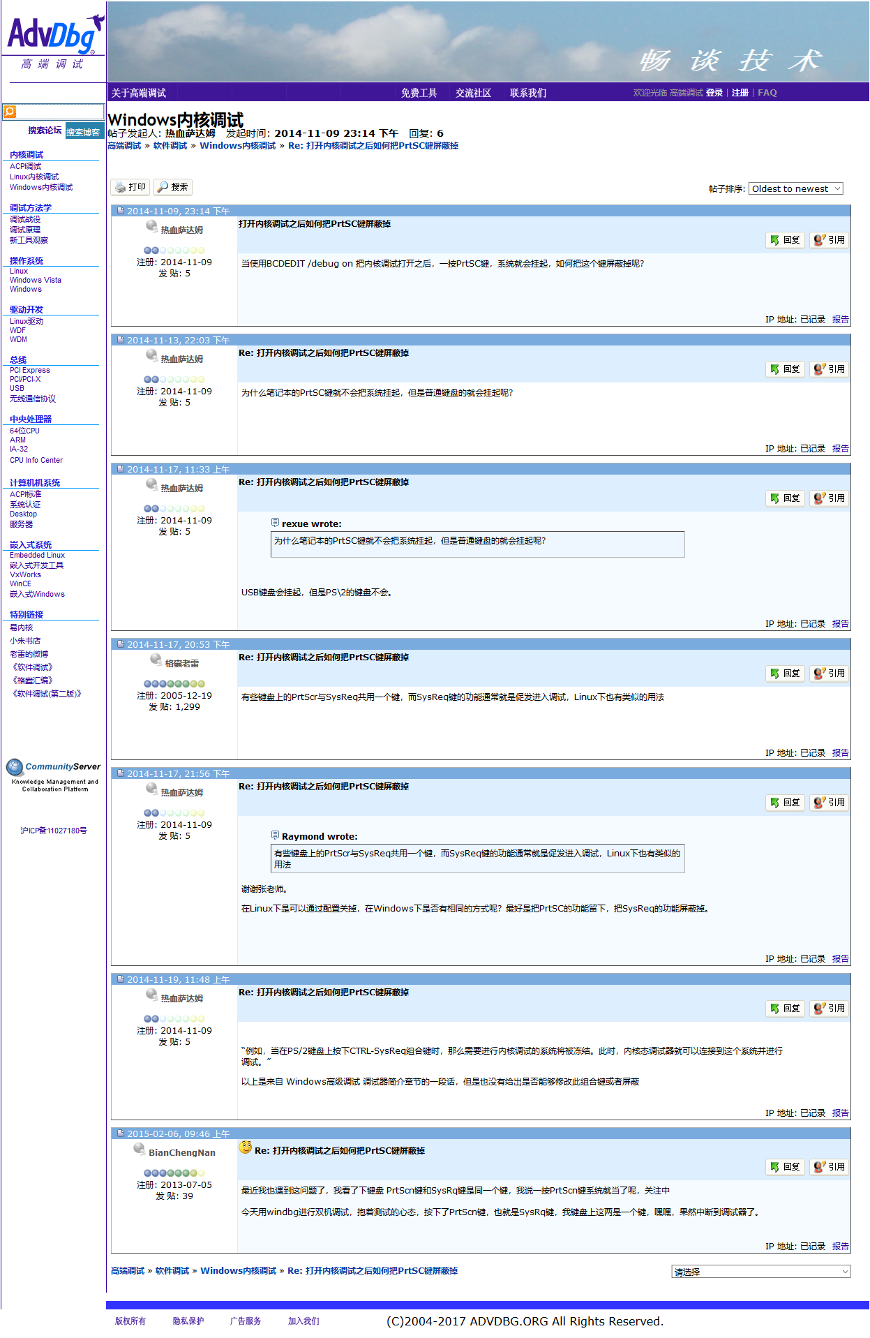Open the FAQ link
This screenshot has height=1338, width=870.
(x=767, y=92)
